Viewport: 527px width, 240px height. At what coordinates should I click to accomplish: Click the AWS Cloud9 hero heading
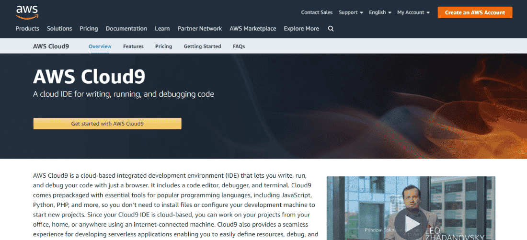point(89,77)
